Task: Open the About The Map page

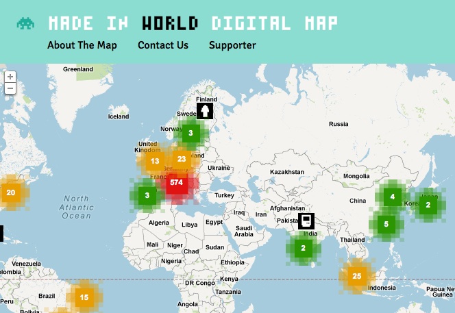Action: coord(82,45)
